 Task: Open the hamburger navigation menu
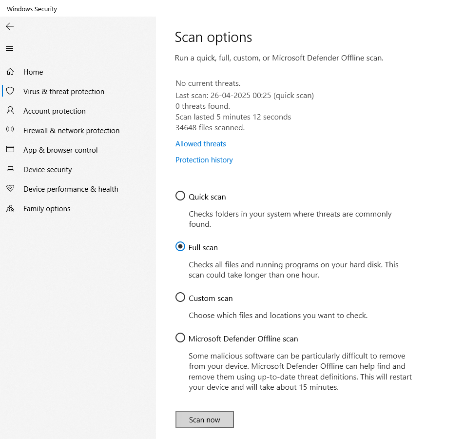(9, 49)
